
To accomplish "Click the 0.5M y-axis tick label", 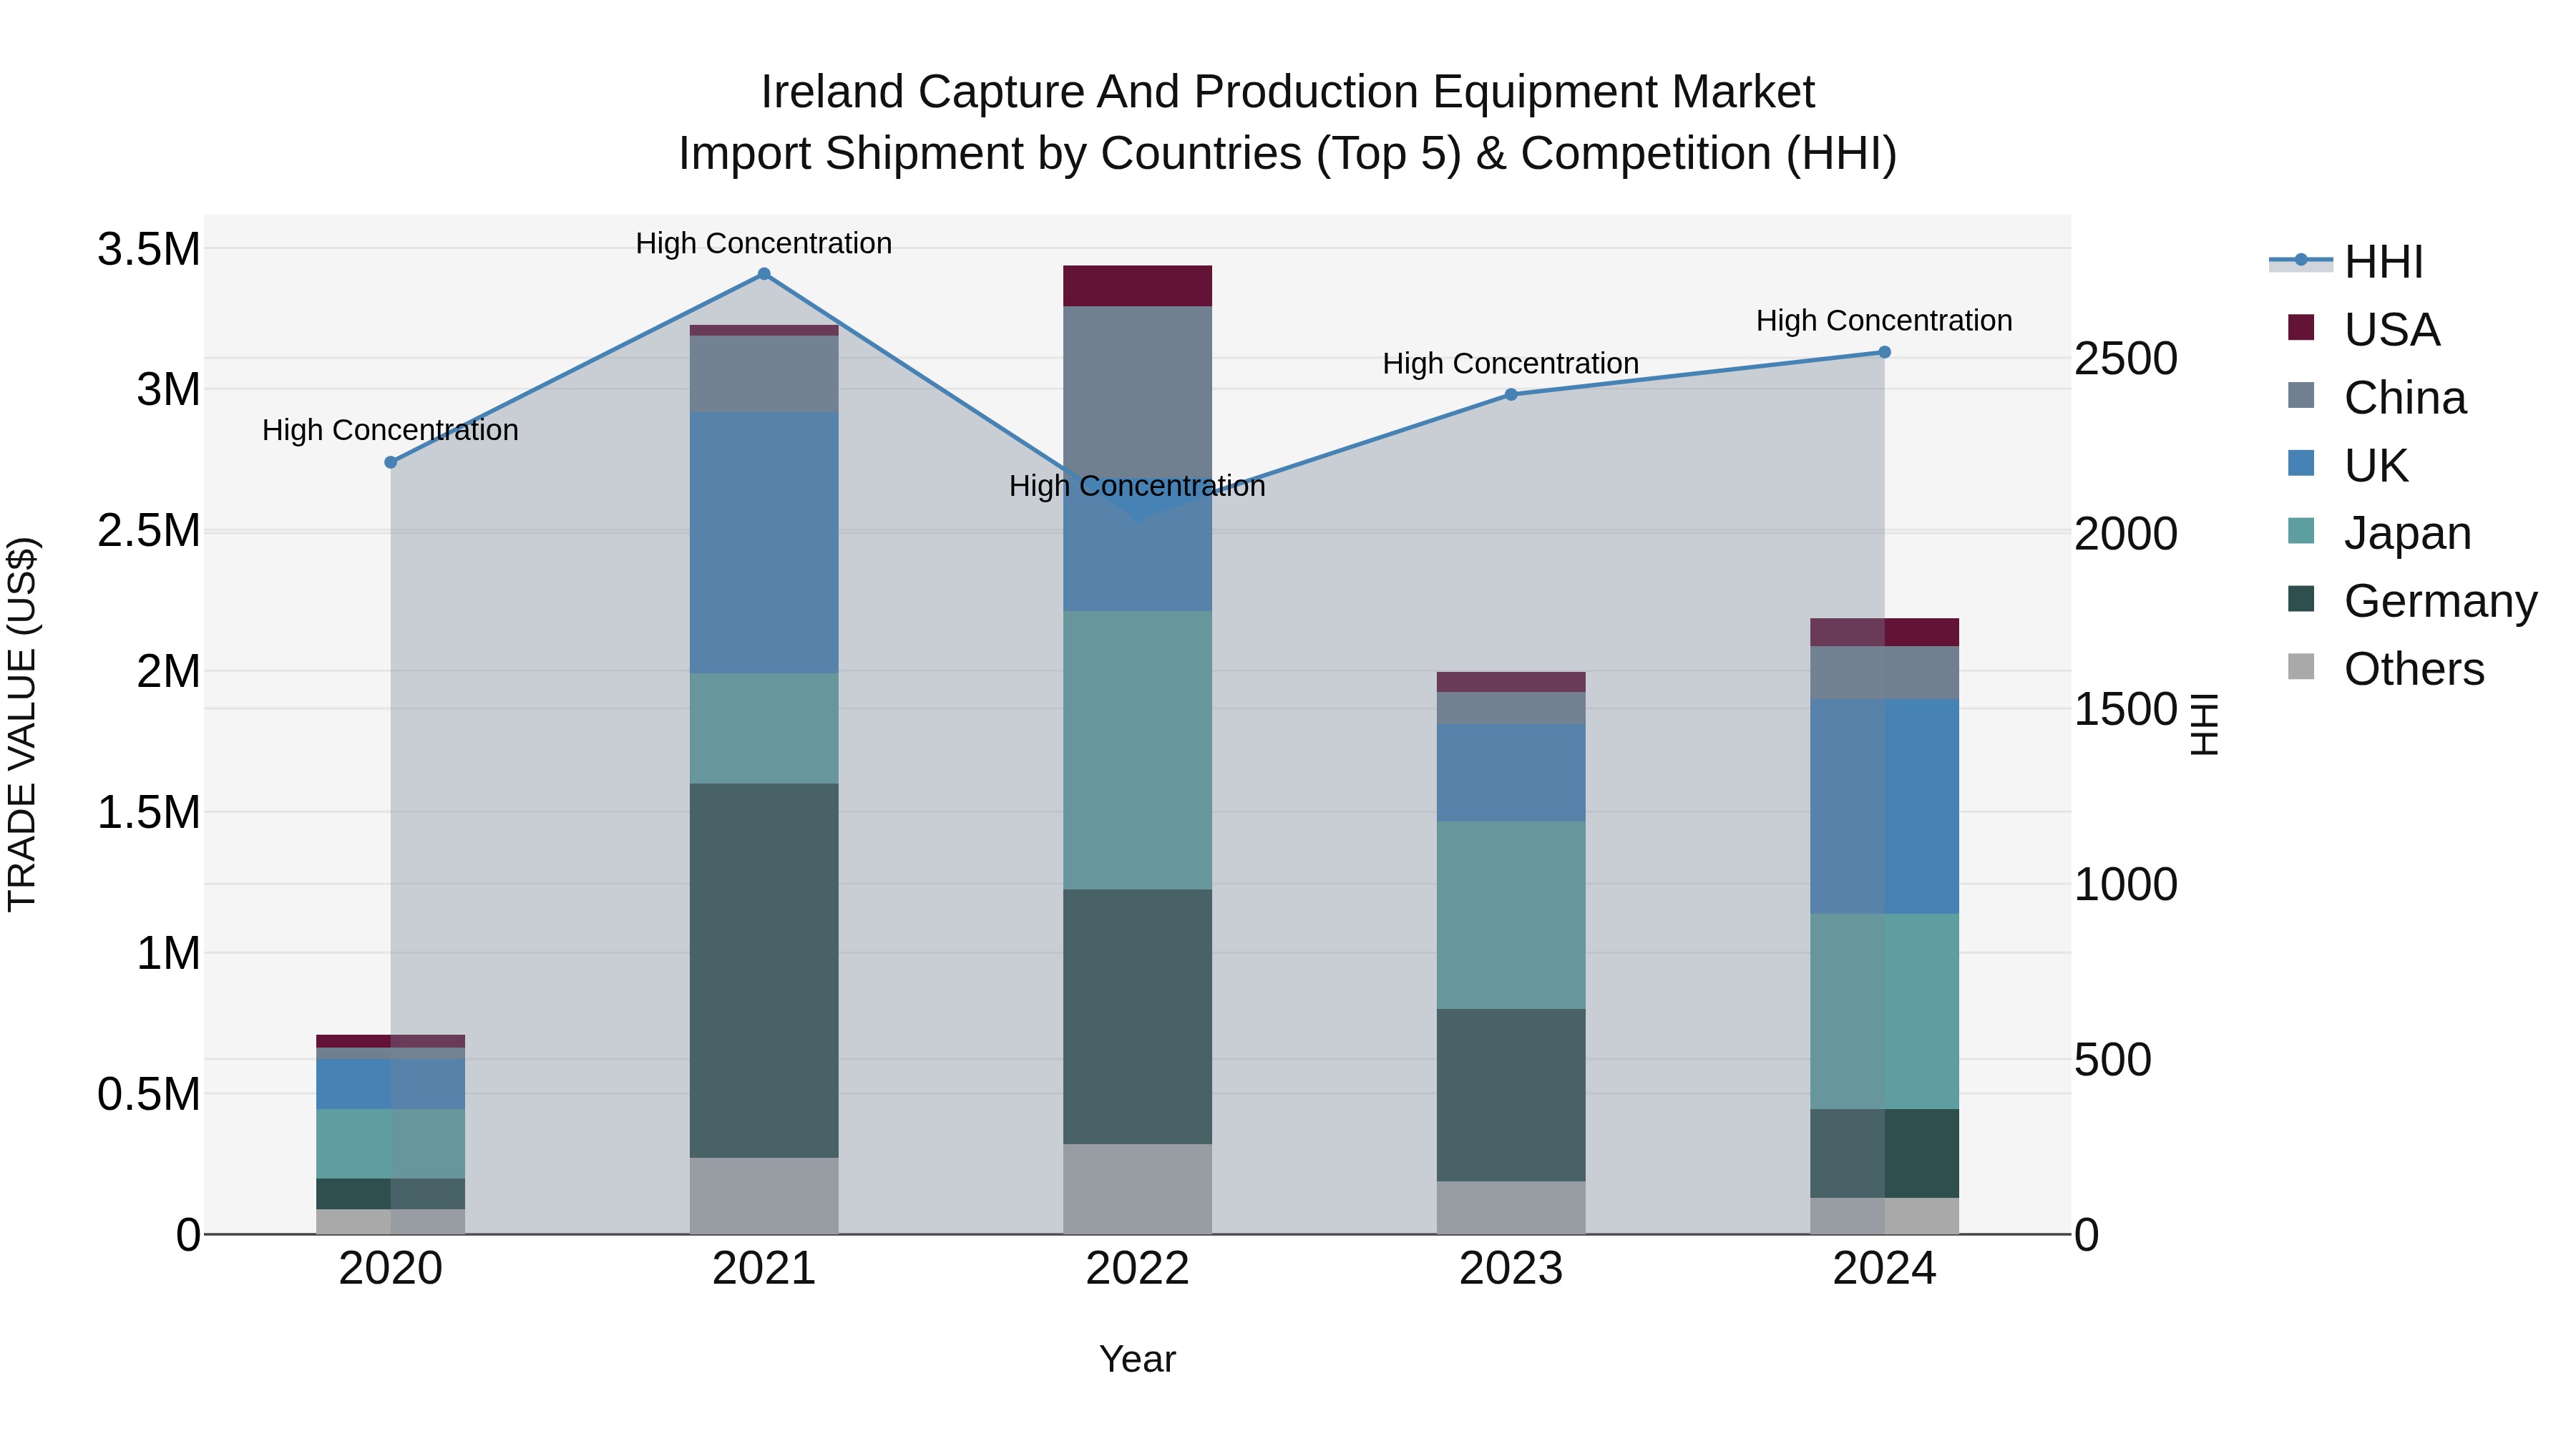I will click(x=149, y=1094).
